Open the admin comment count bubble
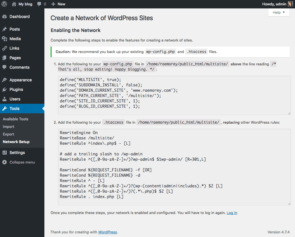 click(x=41, y=4)
